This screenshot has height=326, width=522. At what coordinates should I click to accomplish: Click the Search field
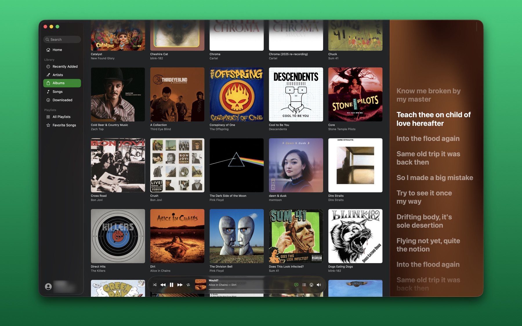click(x=62, y=39)
